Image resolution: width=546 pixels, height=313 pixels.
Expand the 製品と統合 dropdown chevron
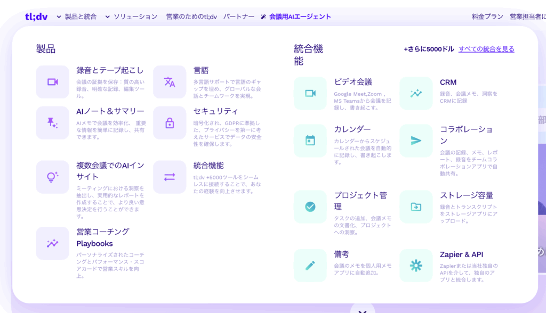59,17
